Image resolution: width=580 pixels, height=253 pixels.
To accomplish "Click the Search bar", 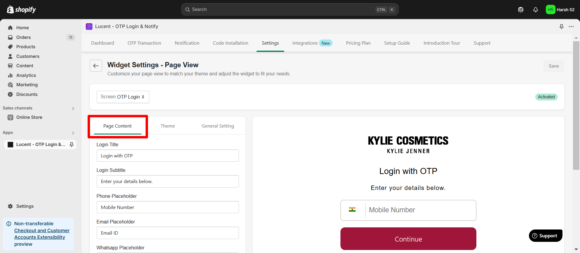I will (x=290, y=10).
